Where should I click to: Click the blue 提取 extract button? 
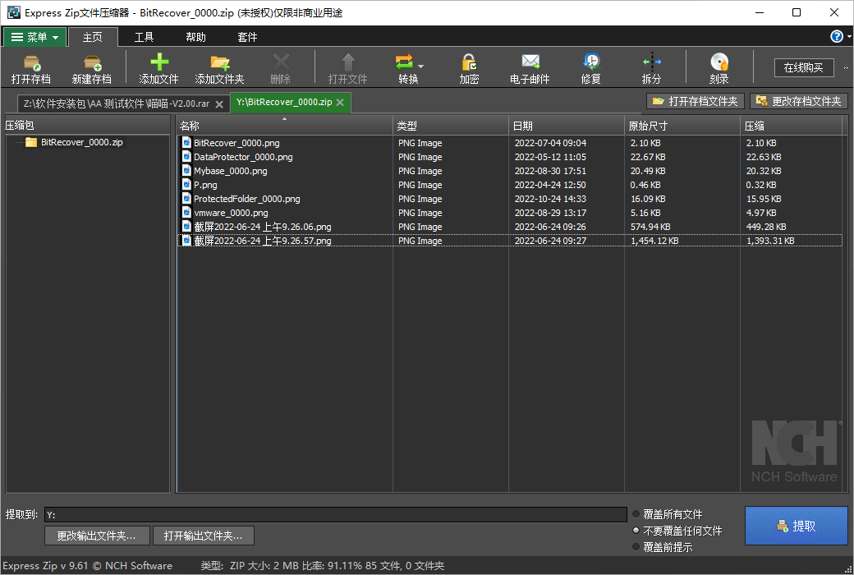pyautogui.click(x=797, y=526)
